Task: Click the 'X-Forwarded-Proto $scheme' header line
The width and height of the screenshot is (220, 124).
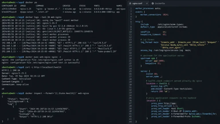Action: coord(176,117)
